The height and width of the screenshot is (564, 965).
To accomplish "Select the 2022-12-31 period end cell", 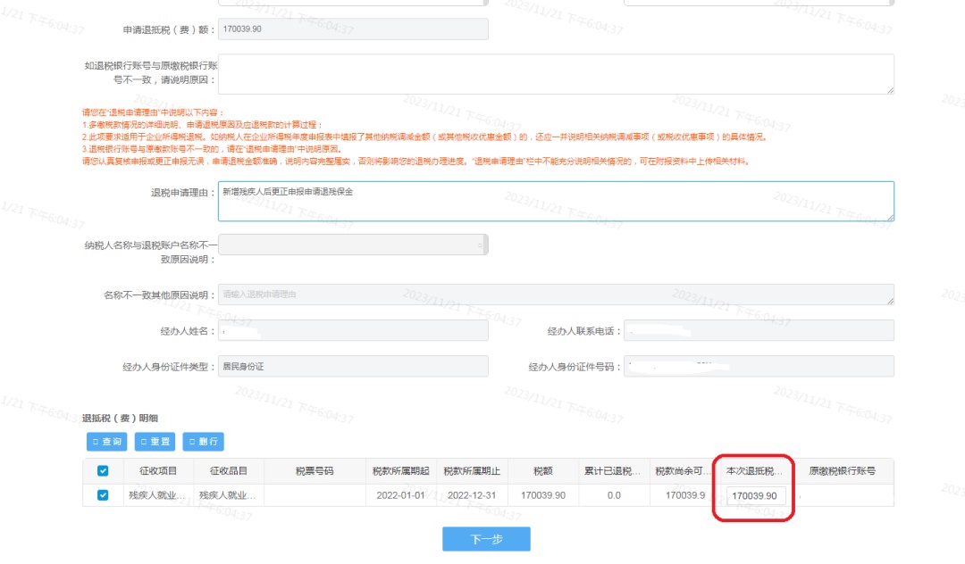I will [x=472, y=495].
